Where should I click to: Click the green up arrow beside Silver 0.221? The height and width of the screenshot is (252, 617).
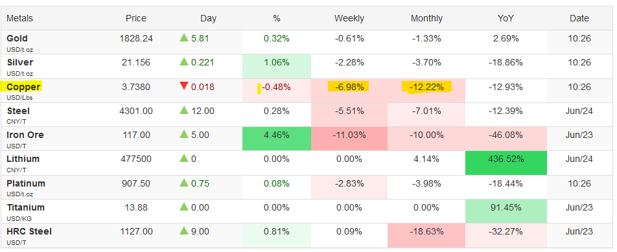click(x=184, y=62)
